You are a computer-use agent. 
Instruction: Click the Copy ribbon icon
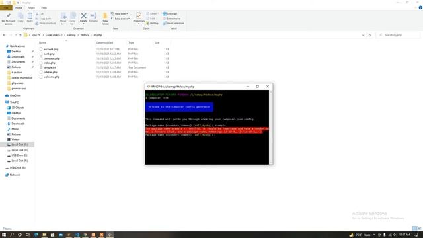pyautogui.click(x=20, y=16)
